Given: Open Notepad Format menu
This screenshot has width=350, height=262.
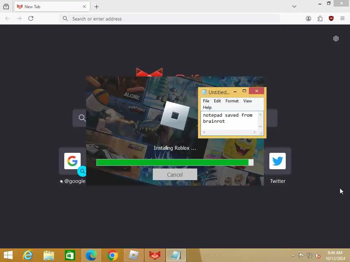Looking at the screenshot, I should tap(232, 101).
